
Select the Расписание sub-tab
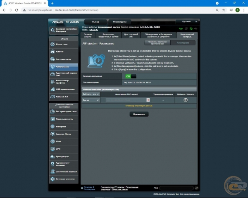pos(183,43)
